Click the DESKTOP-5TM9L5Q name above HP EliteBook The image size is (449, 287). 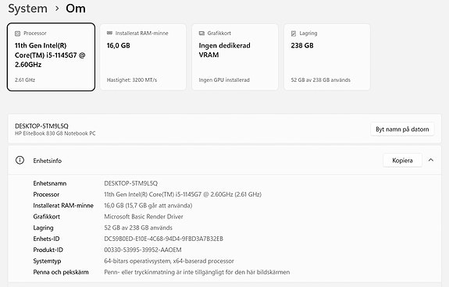[x=41, y=126]
